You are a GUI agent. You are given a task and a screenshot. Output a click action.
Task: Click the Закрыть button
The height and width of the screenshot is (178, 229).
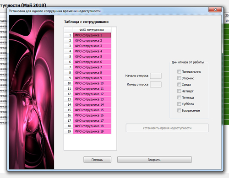click(154, 160)
